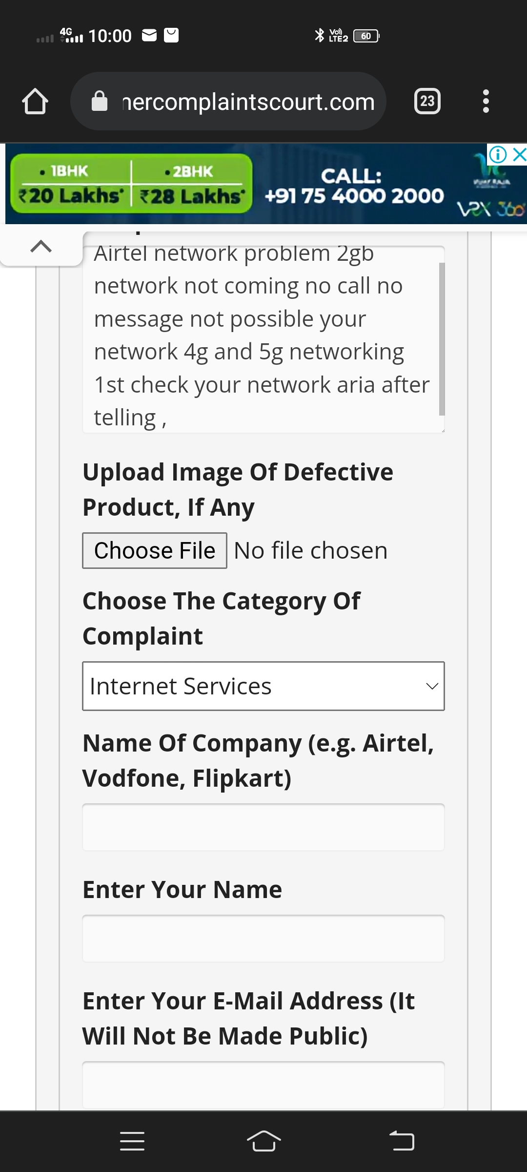Focus the Enter Your Name field
Screen dimensions: 527x1172
[263, 939]
